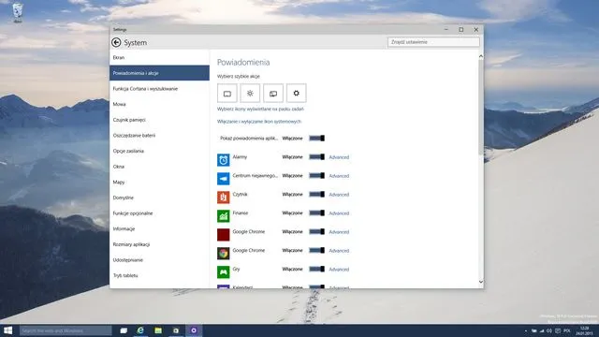Click the Czytnik app icon
This screenshot has width=599, height=337.
point(224,198)
